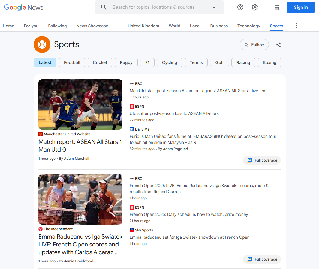Image resolution: width=319 pixels, height=269 pixels.
Task: Select the Tennis filter chip
Action: pos(196,62)
